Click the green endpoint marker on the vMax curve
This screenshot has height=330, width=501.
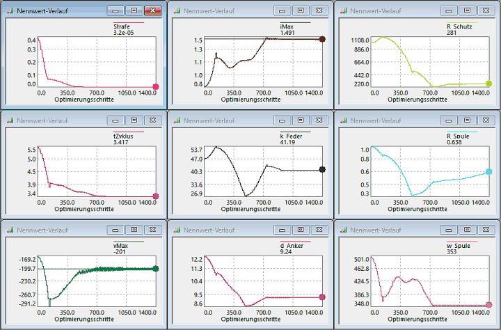pos(156,268)
